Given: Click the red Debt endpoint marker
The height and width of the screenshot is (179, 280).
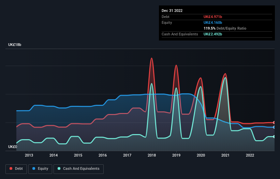Looking at the screenshot, I should (x=274, y=123).
